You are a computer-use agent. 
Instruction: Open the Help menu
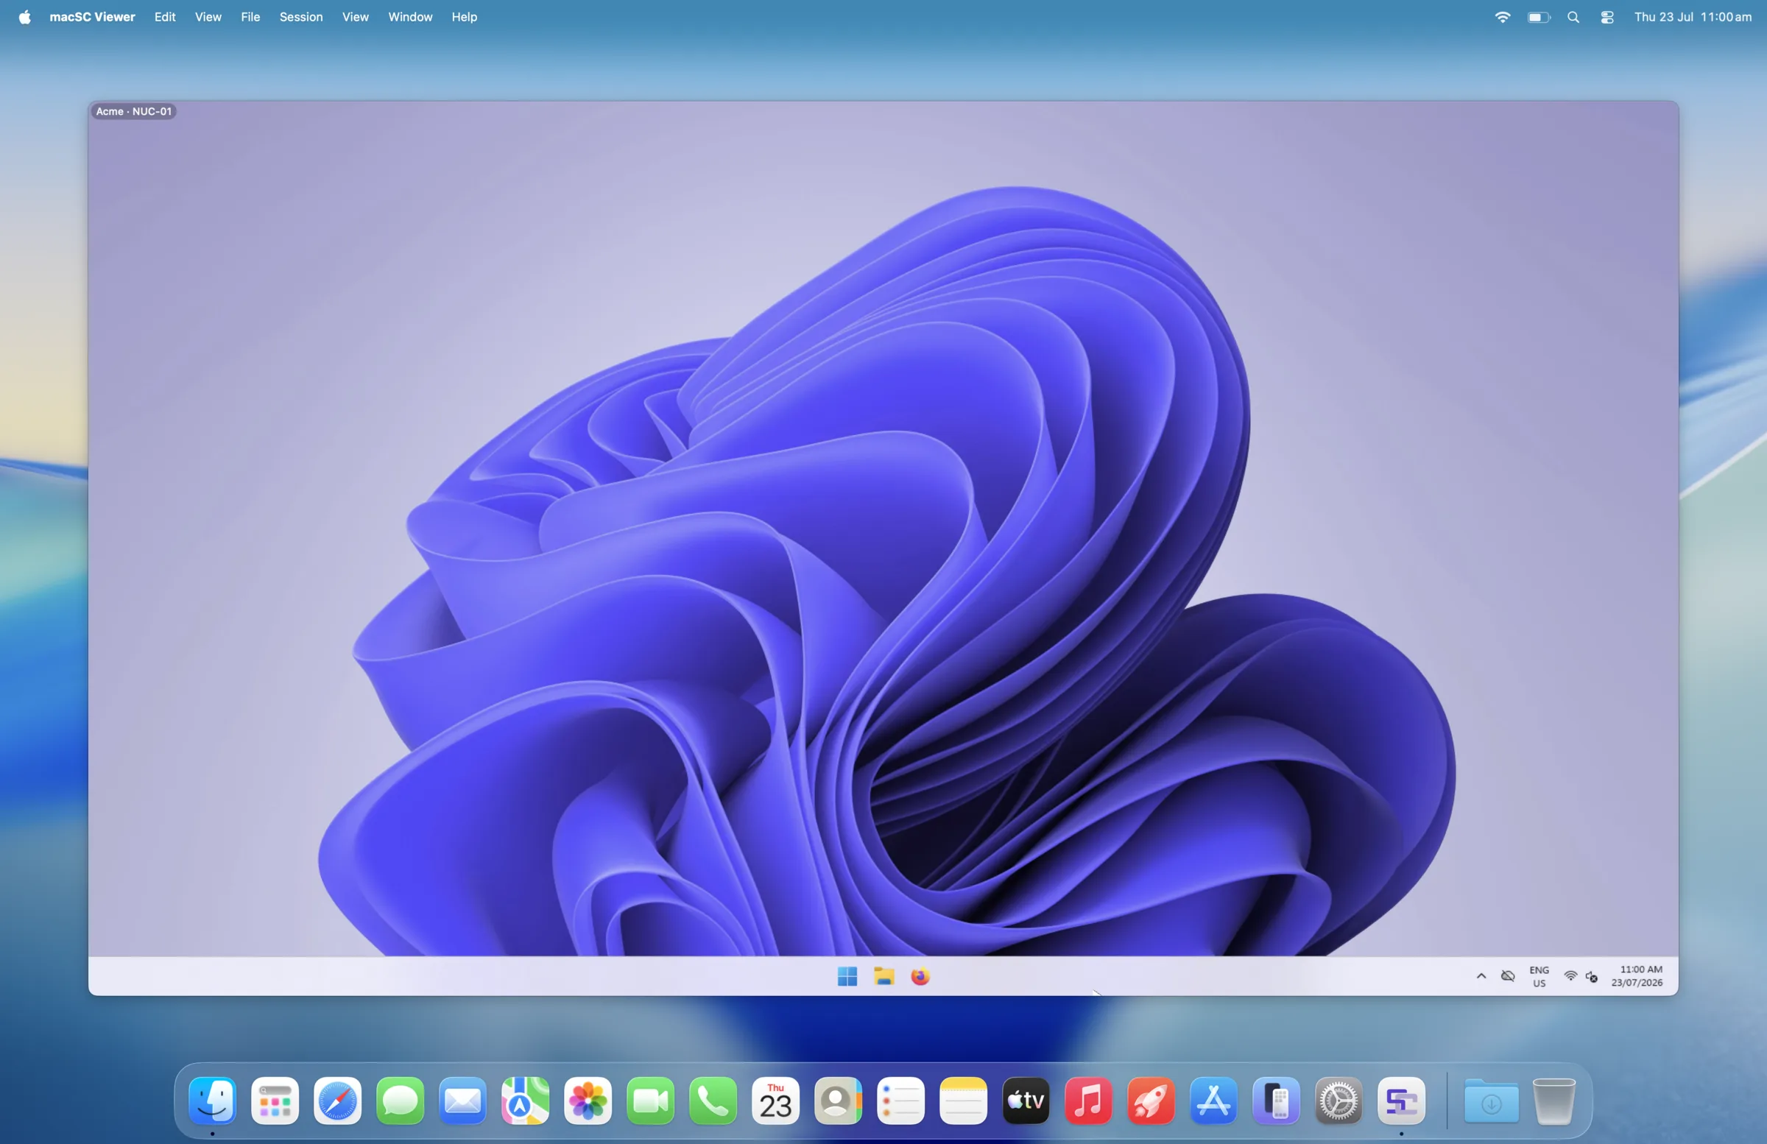point(464,16)
